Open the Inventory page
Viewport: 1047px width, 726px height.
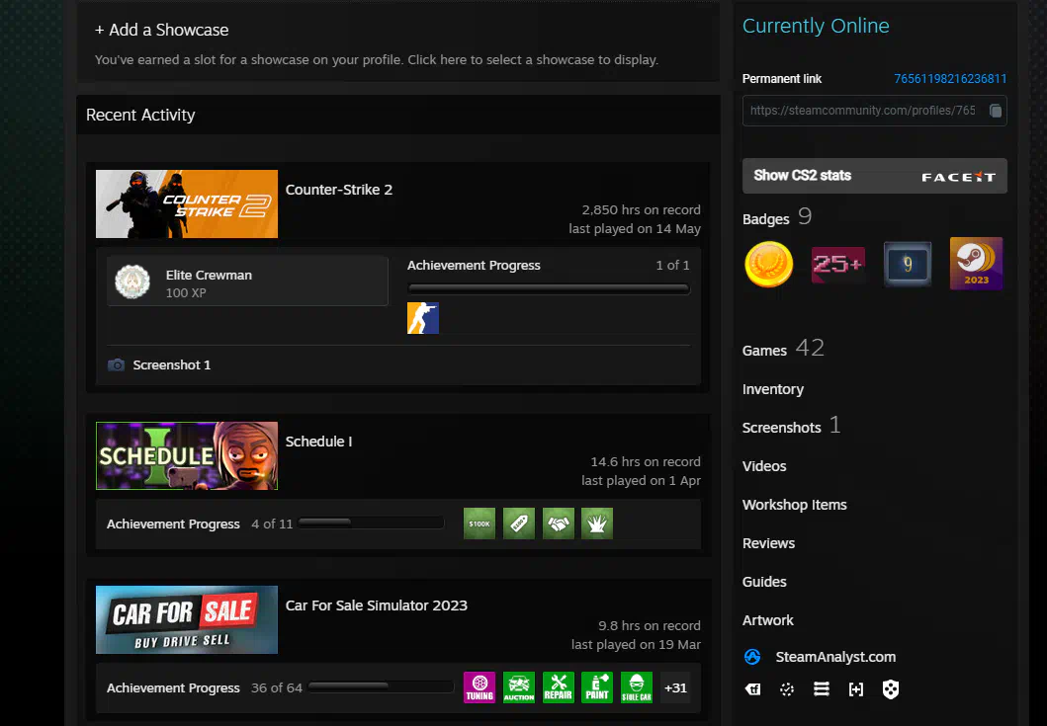tap(773, 389)
